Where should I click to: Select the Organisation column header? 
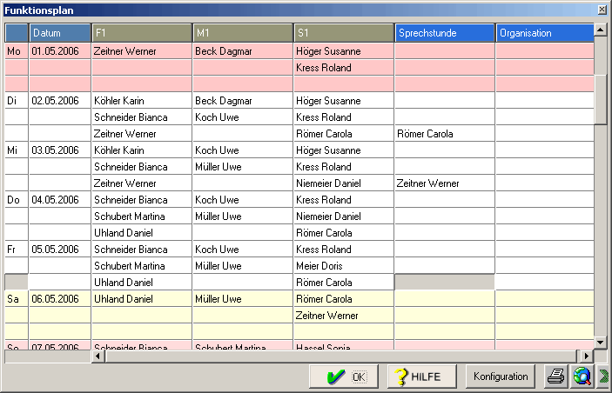[544, 33]
